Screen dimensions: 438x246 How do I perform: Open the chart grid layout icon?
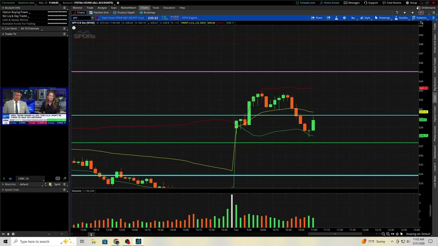coord(421,13)
